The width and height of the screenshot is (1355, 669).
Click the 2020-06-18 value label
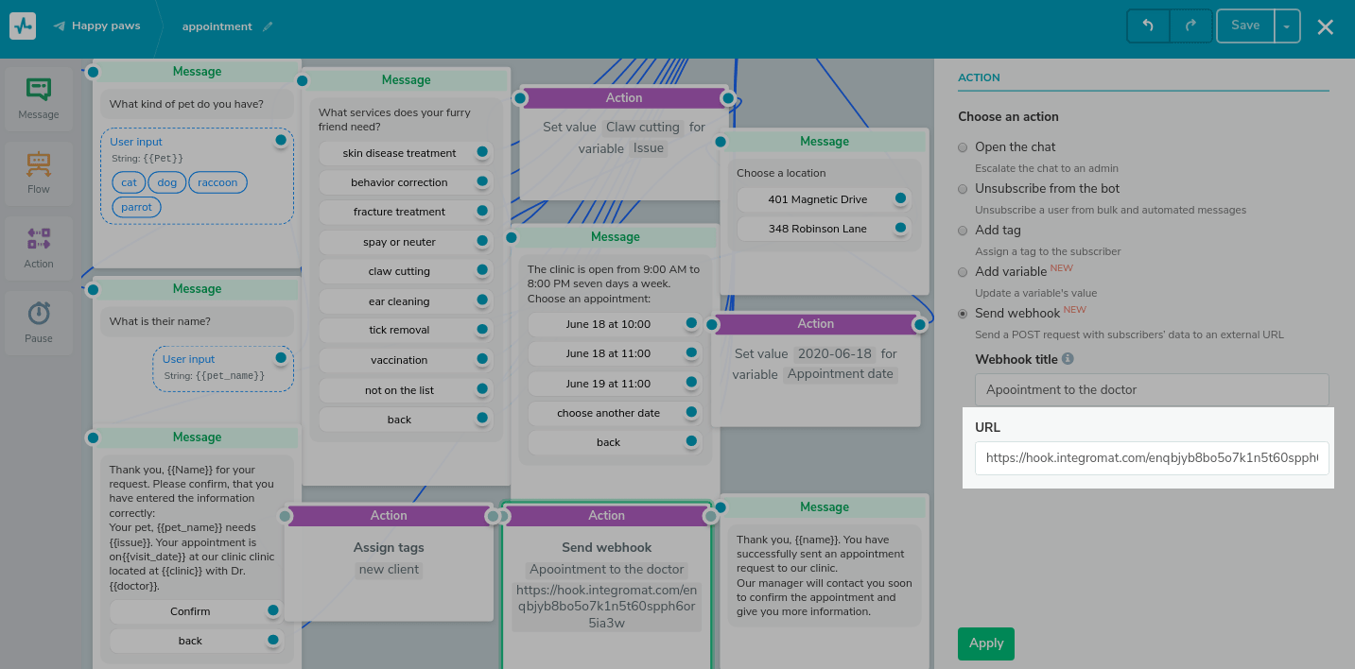(834, 353)
